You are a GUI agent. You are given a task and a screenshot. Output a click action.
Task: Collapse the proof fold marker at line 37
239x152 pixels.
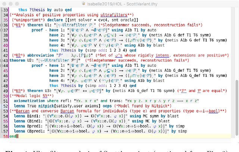2,30
